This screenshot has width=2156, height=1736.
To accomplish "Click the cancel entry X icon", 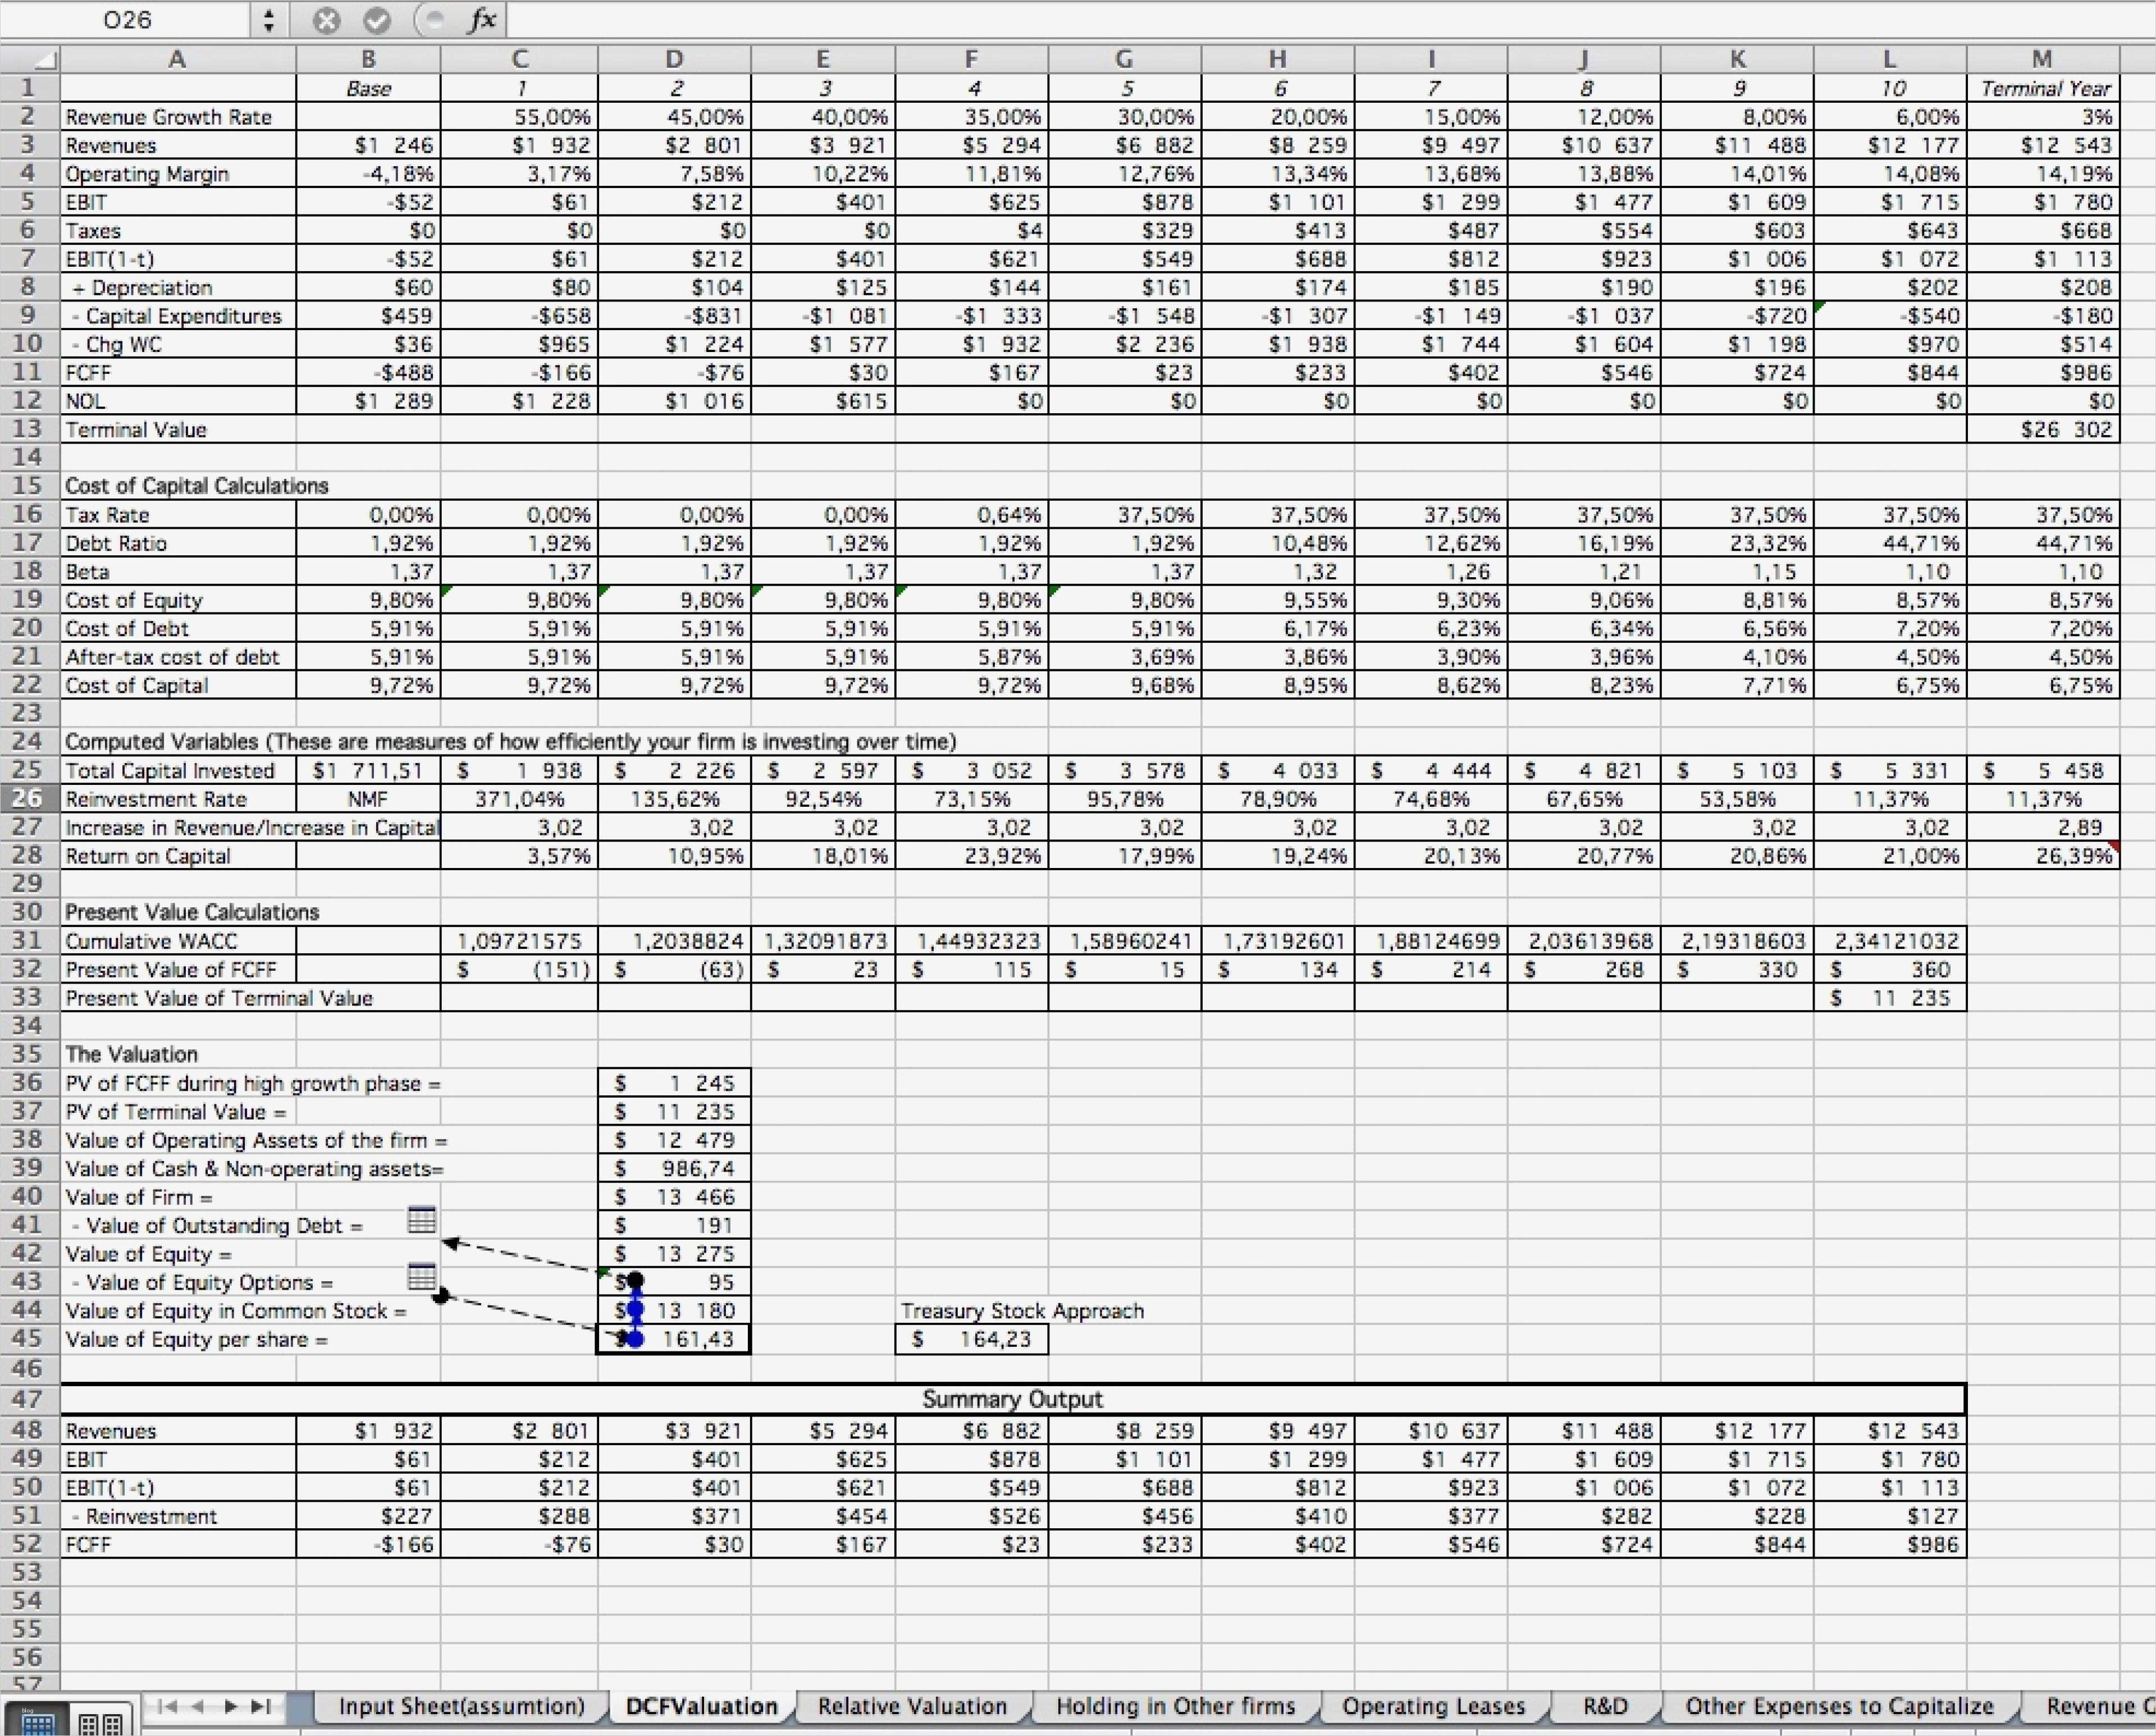I will pyautogui.click(x=327, y=21).
